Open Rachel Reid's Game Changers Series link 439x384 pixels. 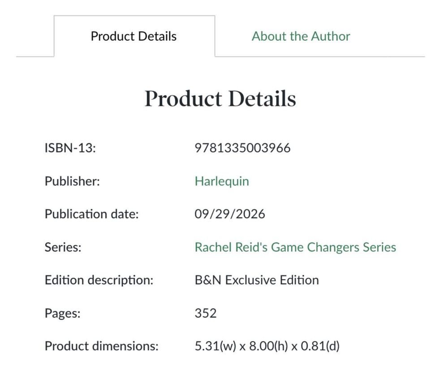coord(295,247)
